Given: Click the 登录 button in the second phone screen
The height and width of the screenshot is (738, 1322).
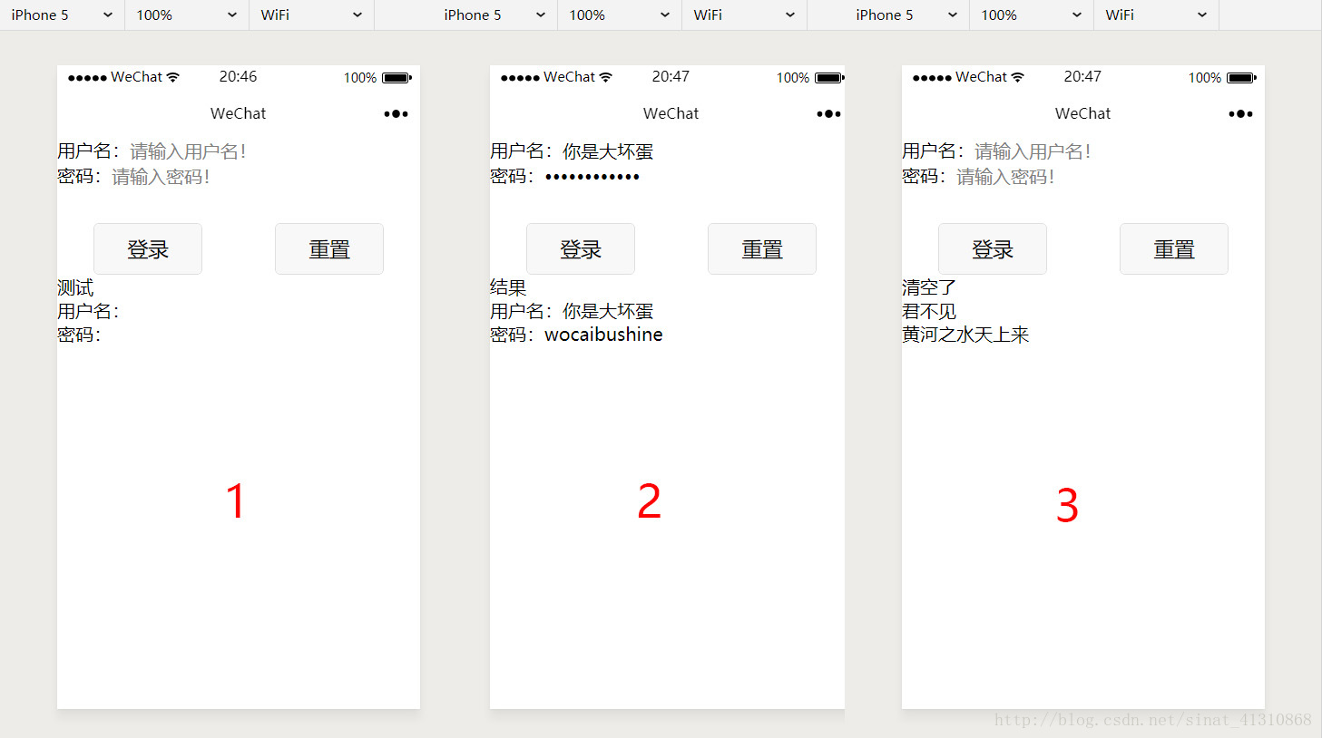Looking at the screenshot, I should pyautogui.click(x=581, y=248).
